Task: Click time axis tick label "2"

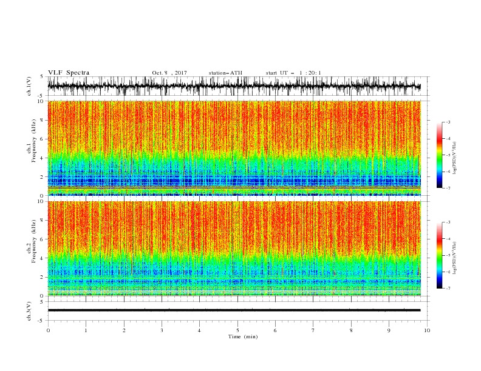Action: click(124, 330)
